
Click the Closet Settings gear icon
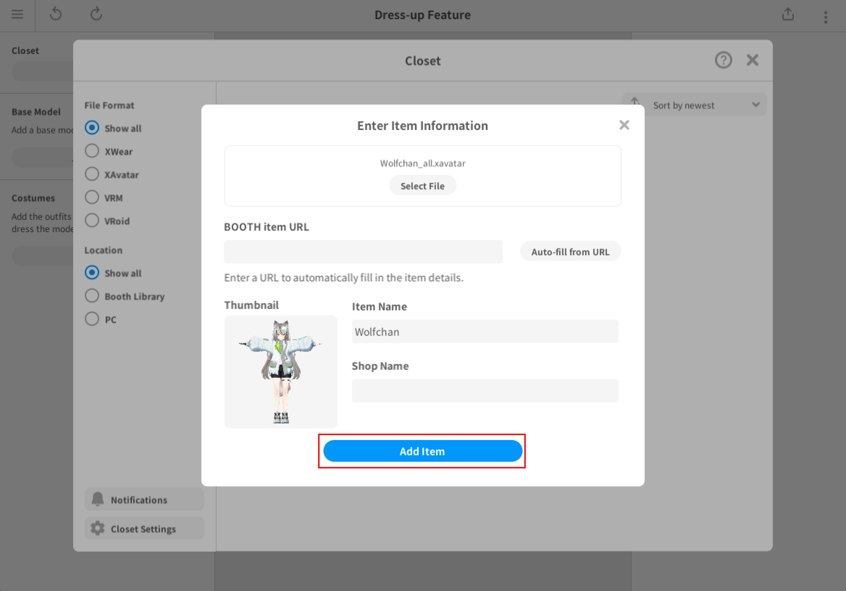click(x=98, y=528)
